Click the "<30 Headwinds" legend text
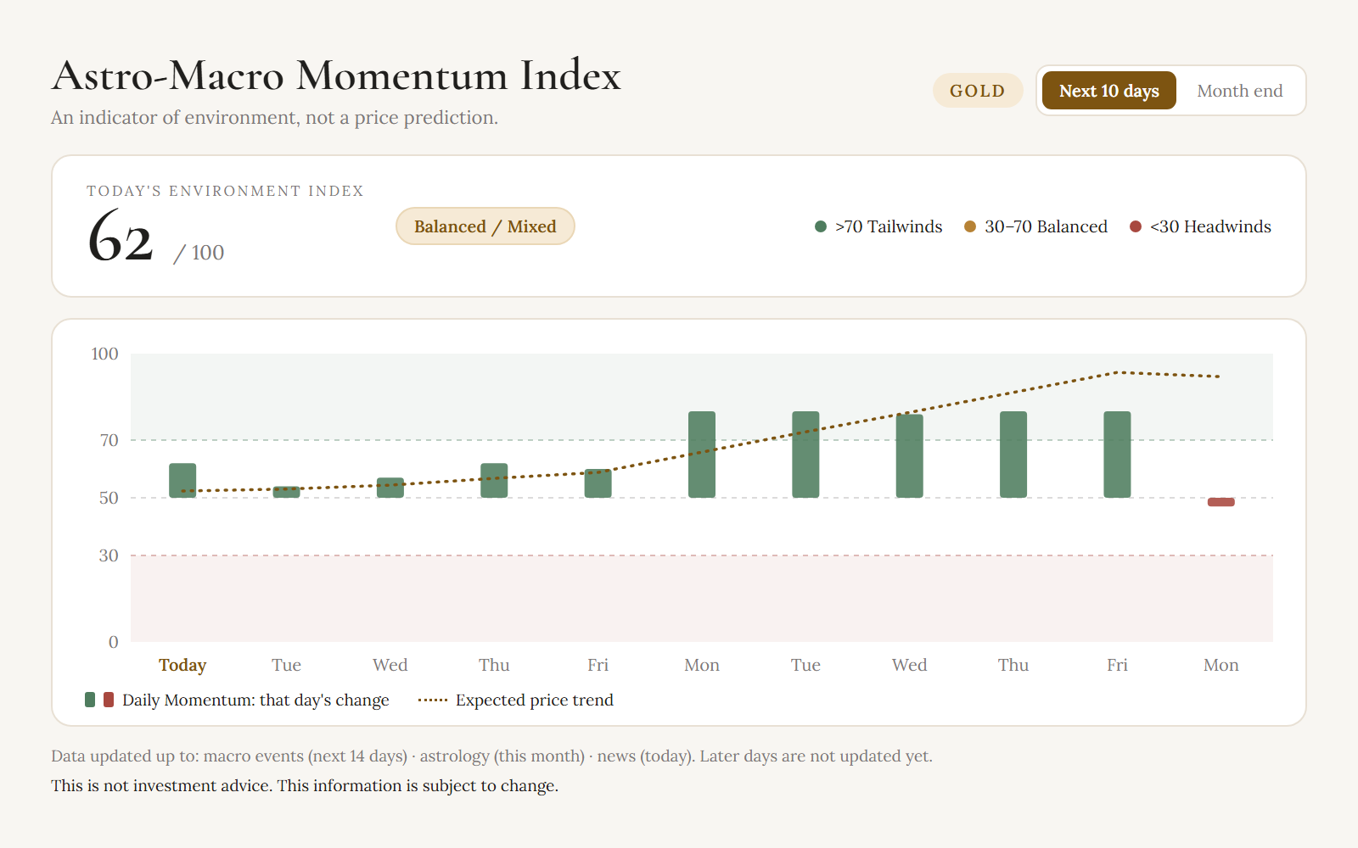 click(x=1210, y=226)
